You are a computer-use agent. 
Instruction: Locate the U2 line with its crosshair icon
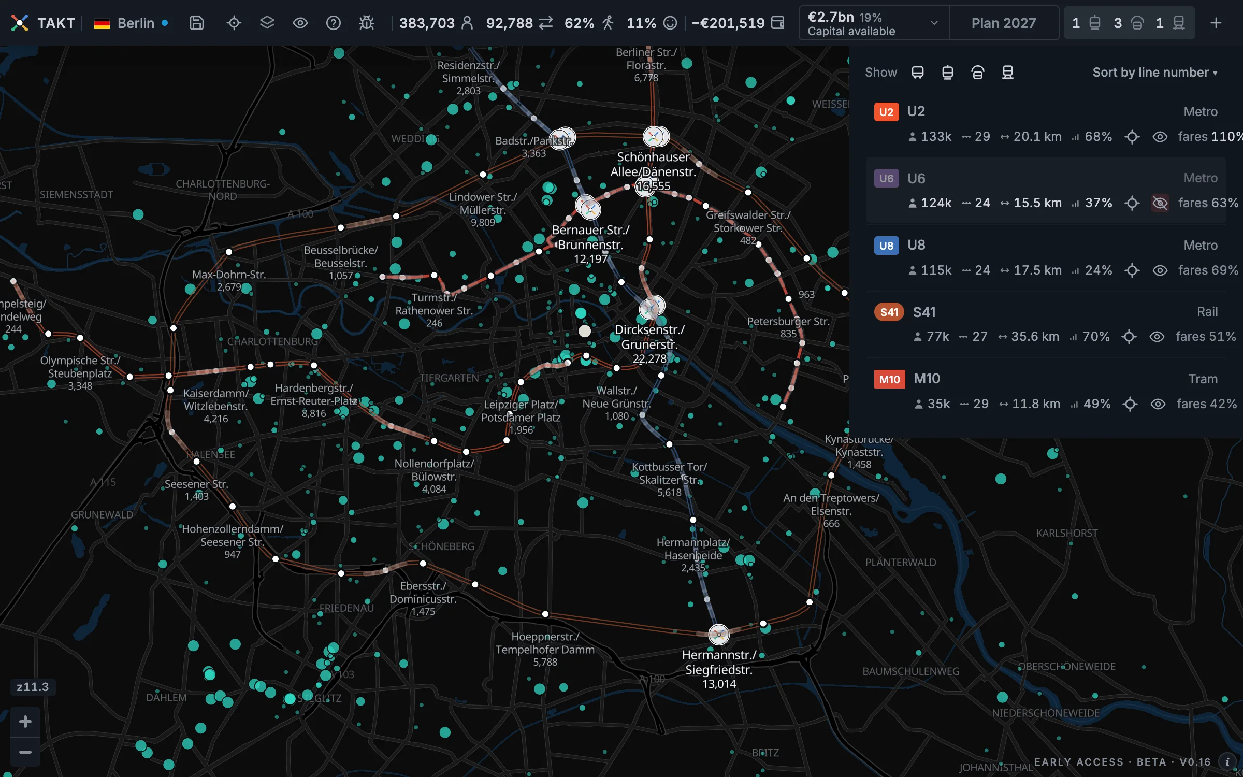[x=1132, y=137]
